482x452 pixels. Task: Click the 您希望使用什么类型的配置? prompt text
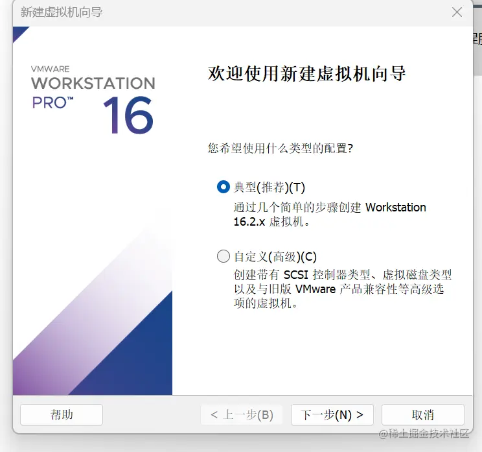pyautogui.click(x=281, y=149)
